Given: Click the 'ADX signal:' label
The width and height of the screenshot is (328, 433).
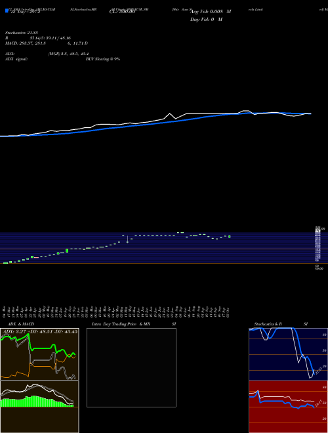Looking at the screenshot, I should coord(16,59).
